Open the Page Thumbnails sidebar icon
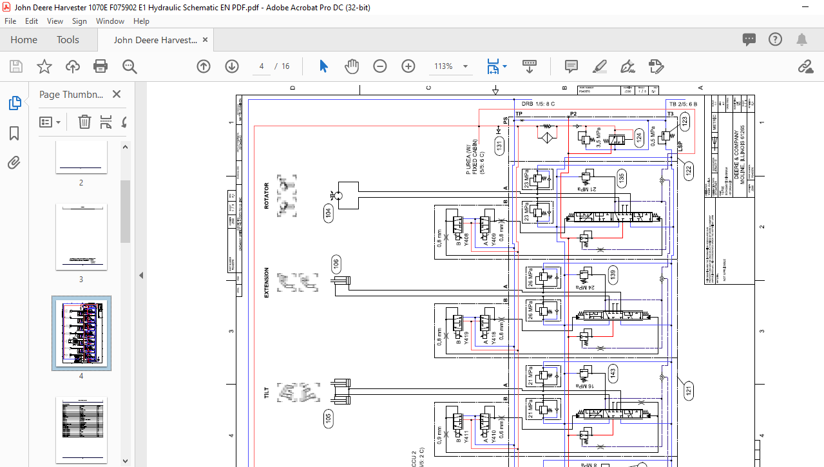The height and width of the screenshot is (467, 824). coord(14,103)
